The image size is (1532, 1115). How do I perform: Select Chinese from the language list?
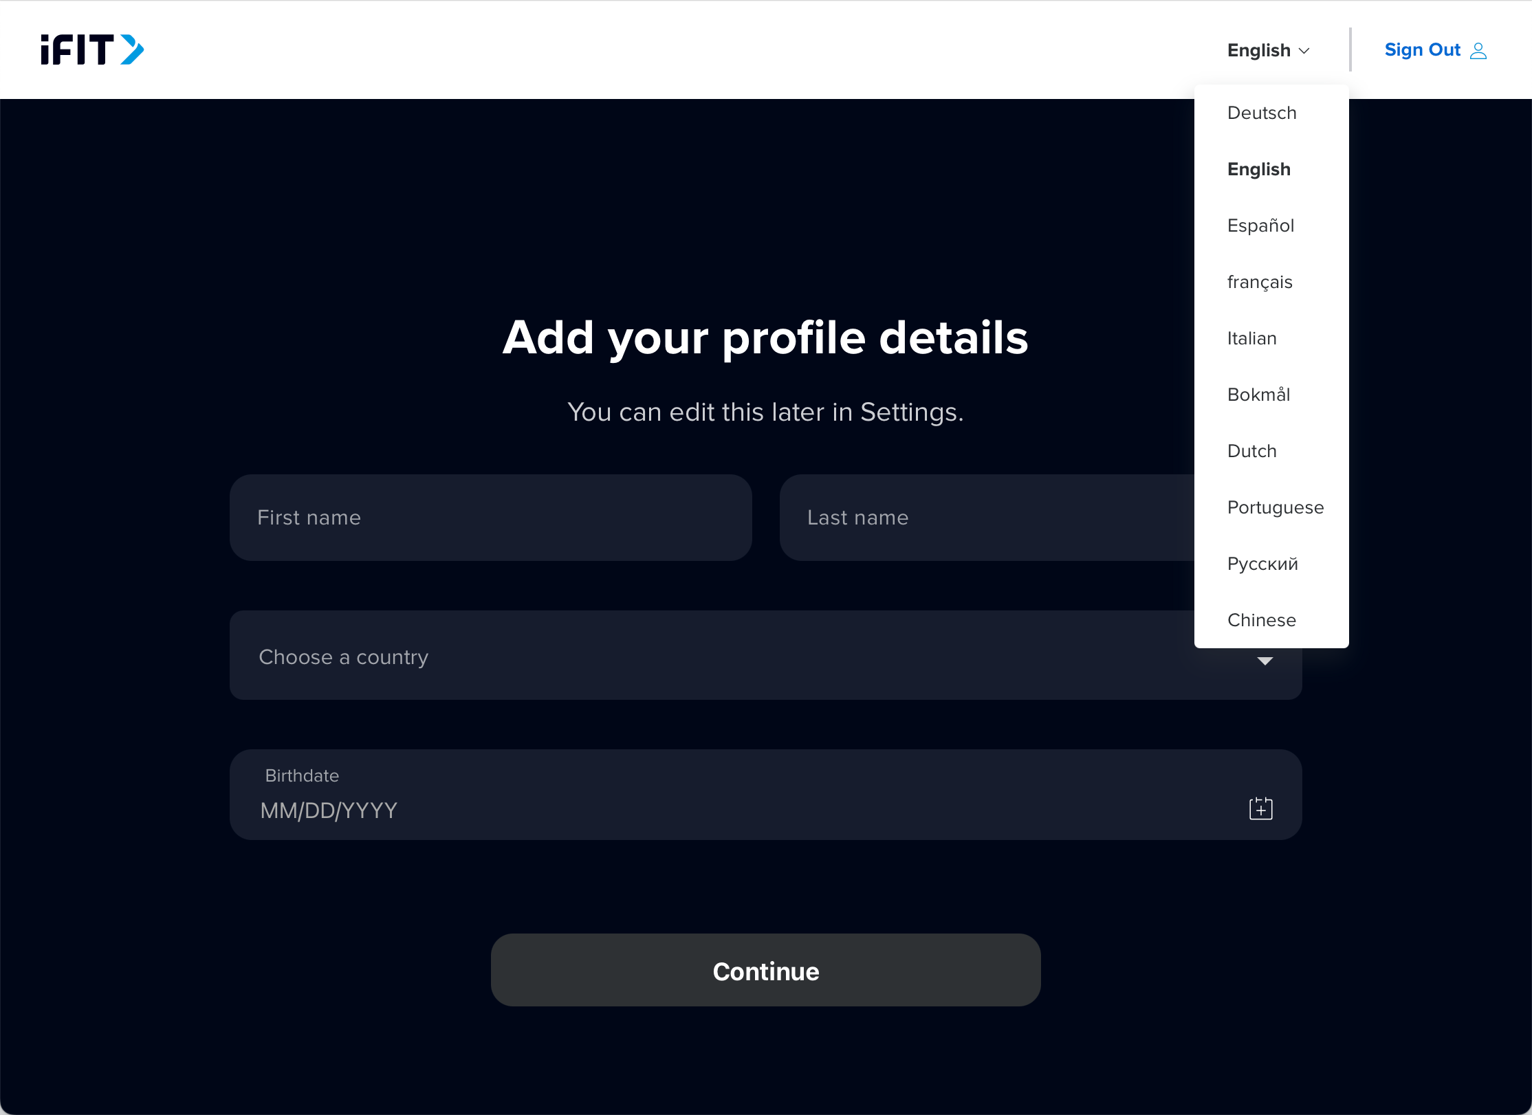pos(1261,620)
